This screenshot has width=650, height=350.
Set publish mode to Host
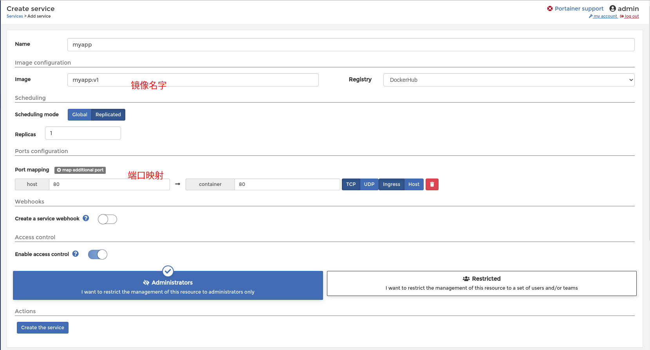(414, 184)
